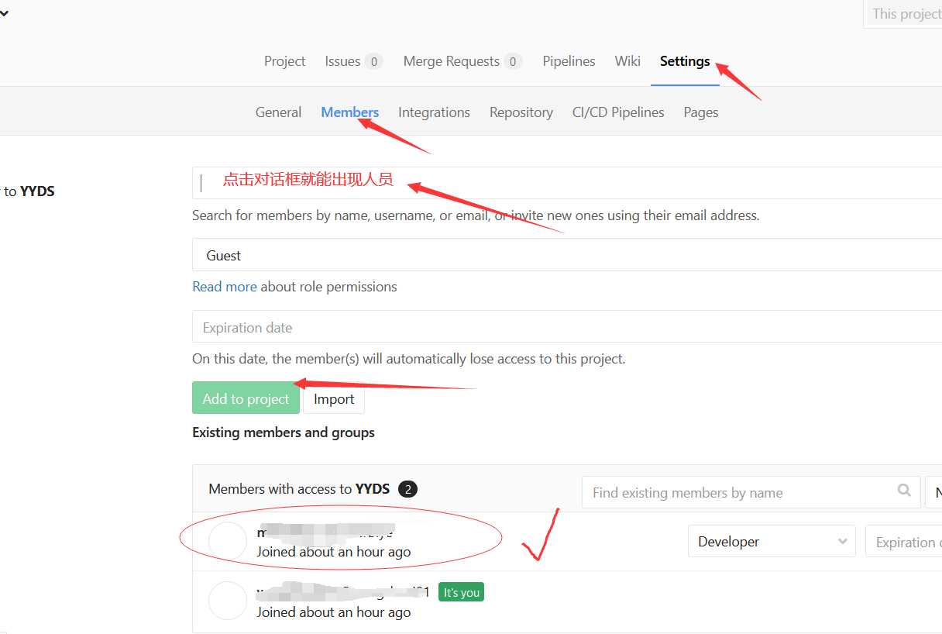Click the It's you member avatar

click(x=228, y=601)
